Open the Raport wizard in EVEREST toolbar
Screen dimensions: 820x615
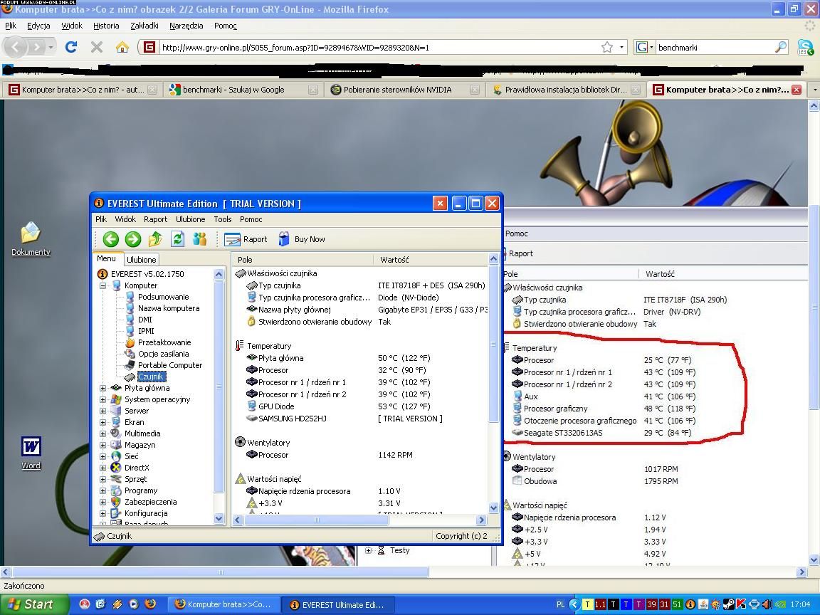(246, 239)
